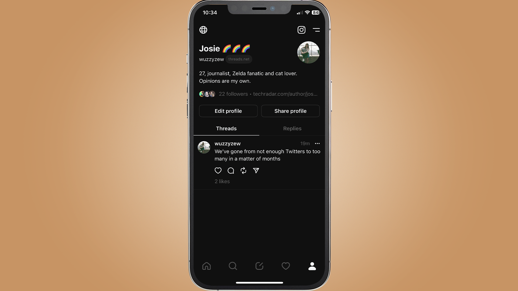Tap the compose/new thread icon bottom nav

[x=259, y=266]
